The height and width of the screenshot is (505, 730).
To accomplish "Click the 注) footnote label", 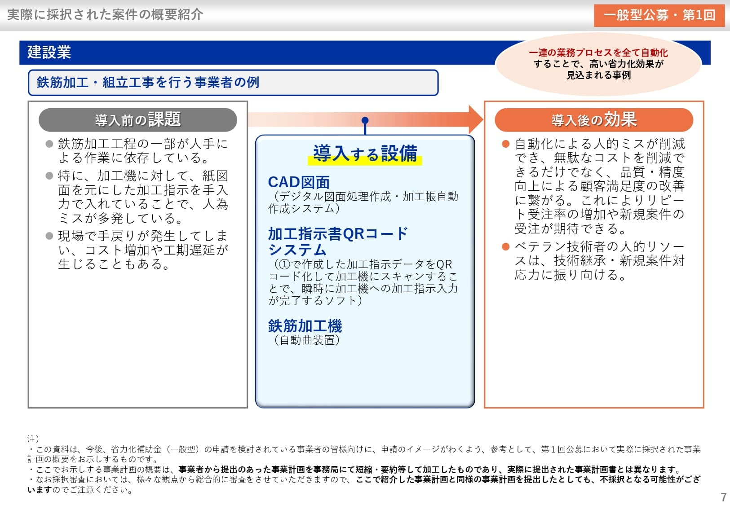I will [33, 439].
